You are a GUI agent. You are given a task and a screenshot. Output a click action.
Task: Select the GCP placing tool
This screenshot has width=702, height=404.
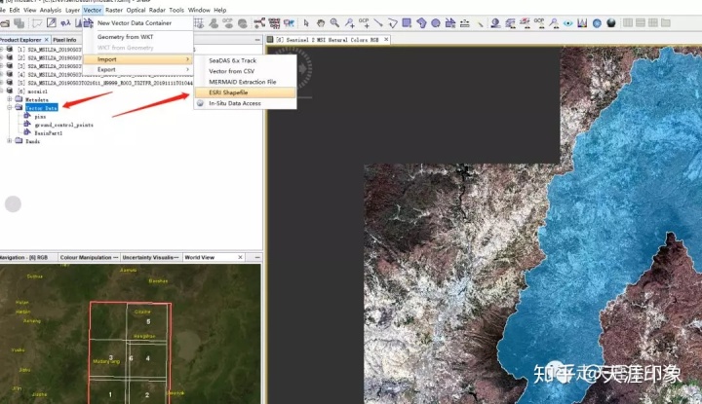click(x=364, y=22)
